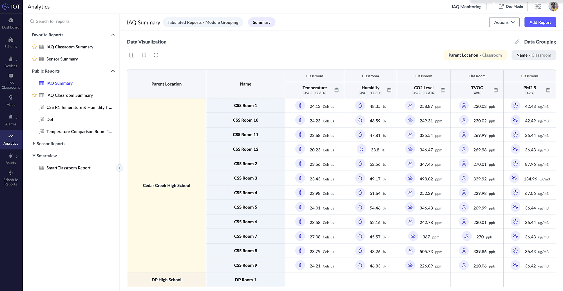Open Alarms from the sidebar
Image resolution: width=563 pixels, height=291 pixels.
coord(11,120)
